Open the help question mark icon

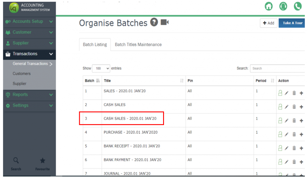click(154, 22)
